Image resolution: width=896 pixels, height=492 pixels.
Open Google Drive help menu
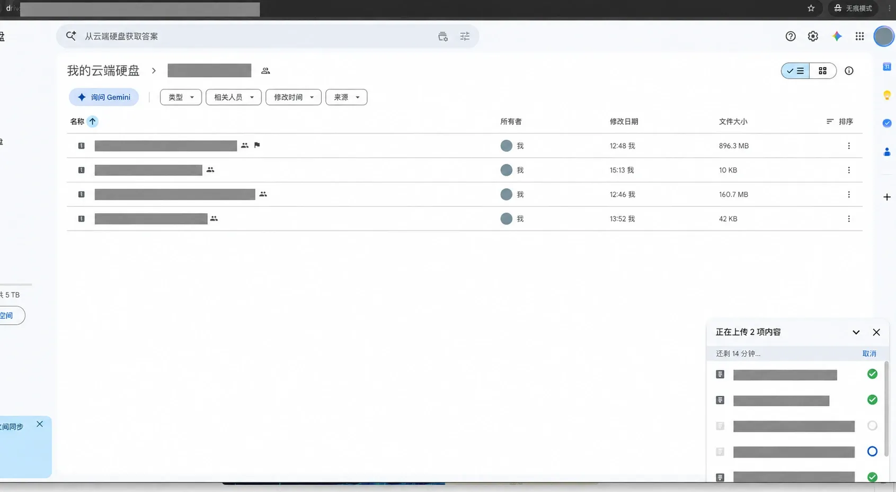791,36
